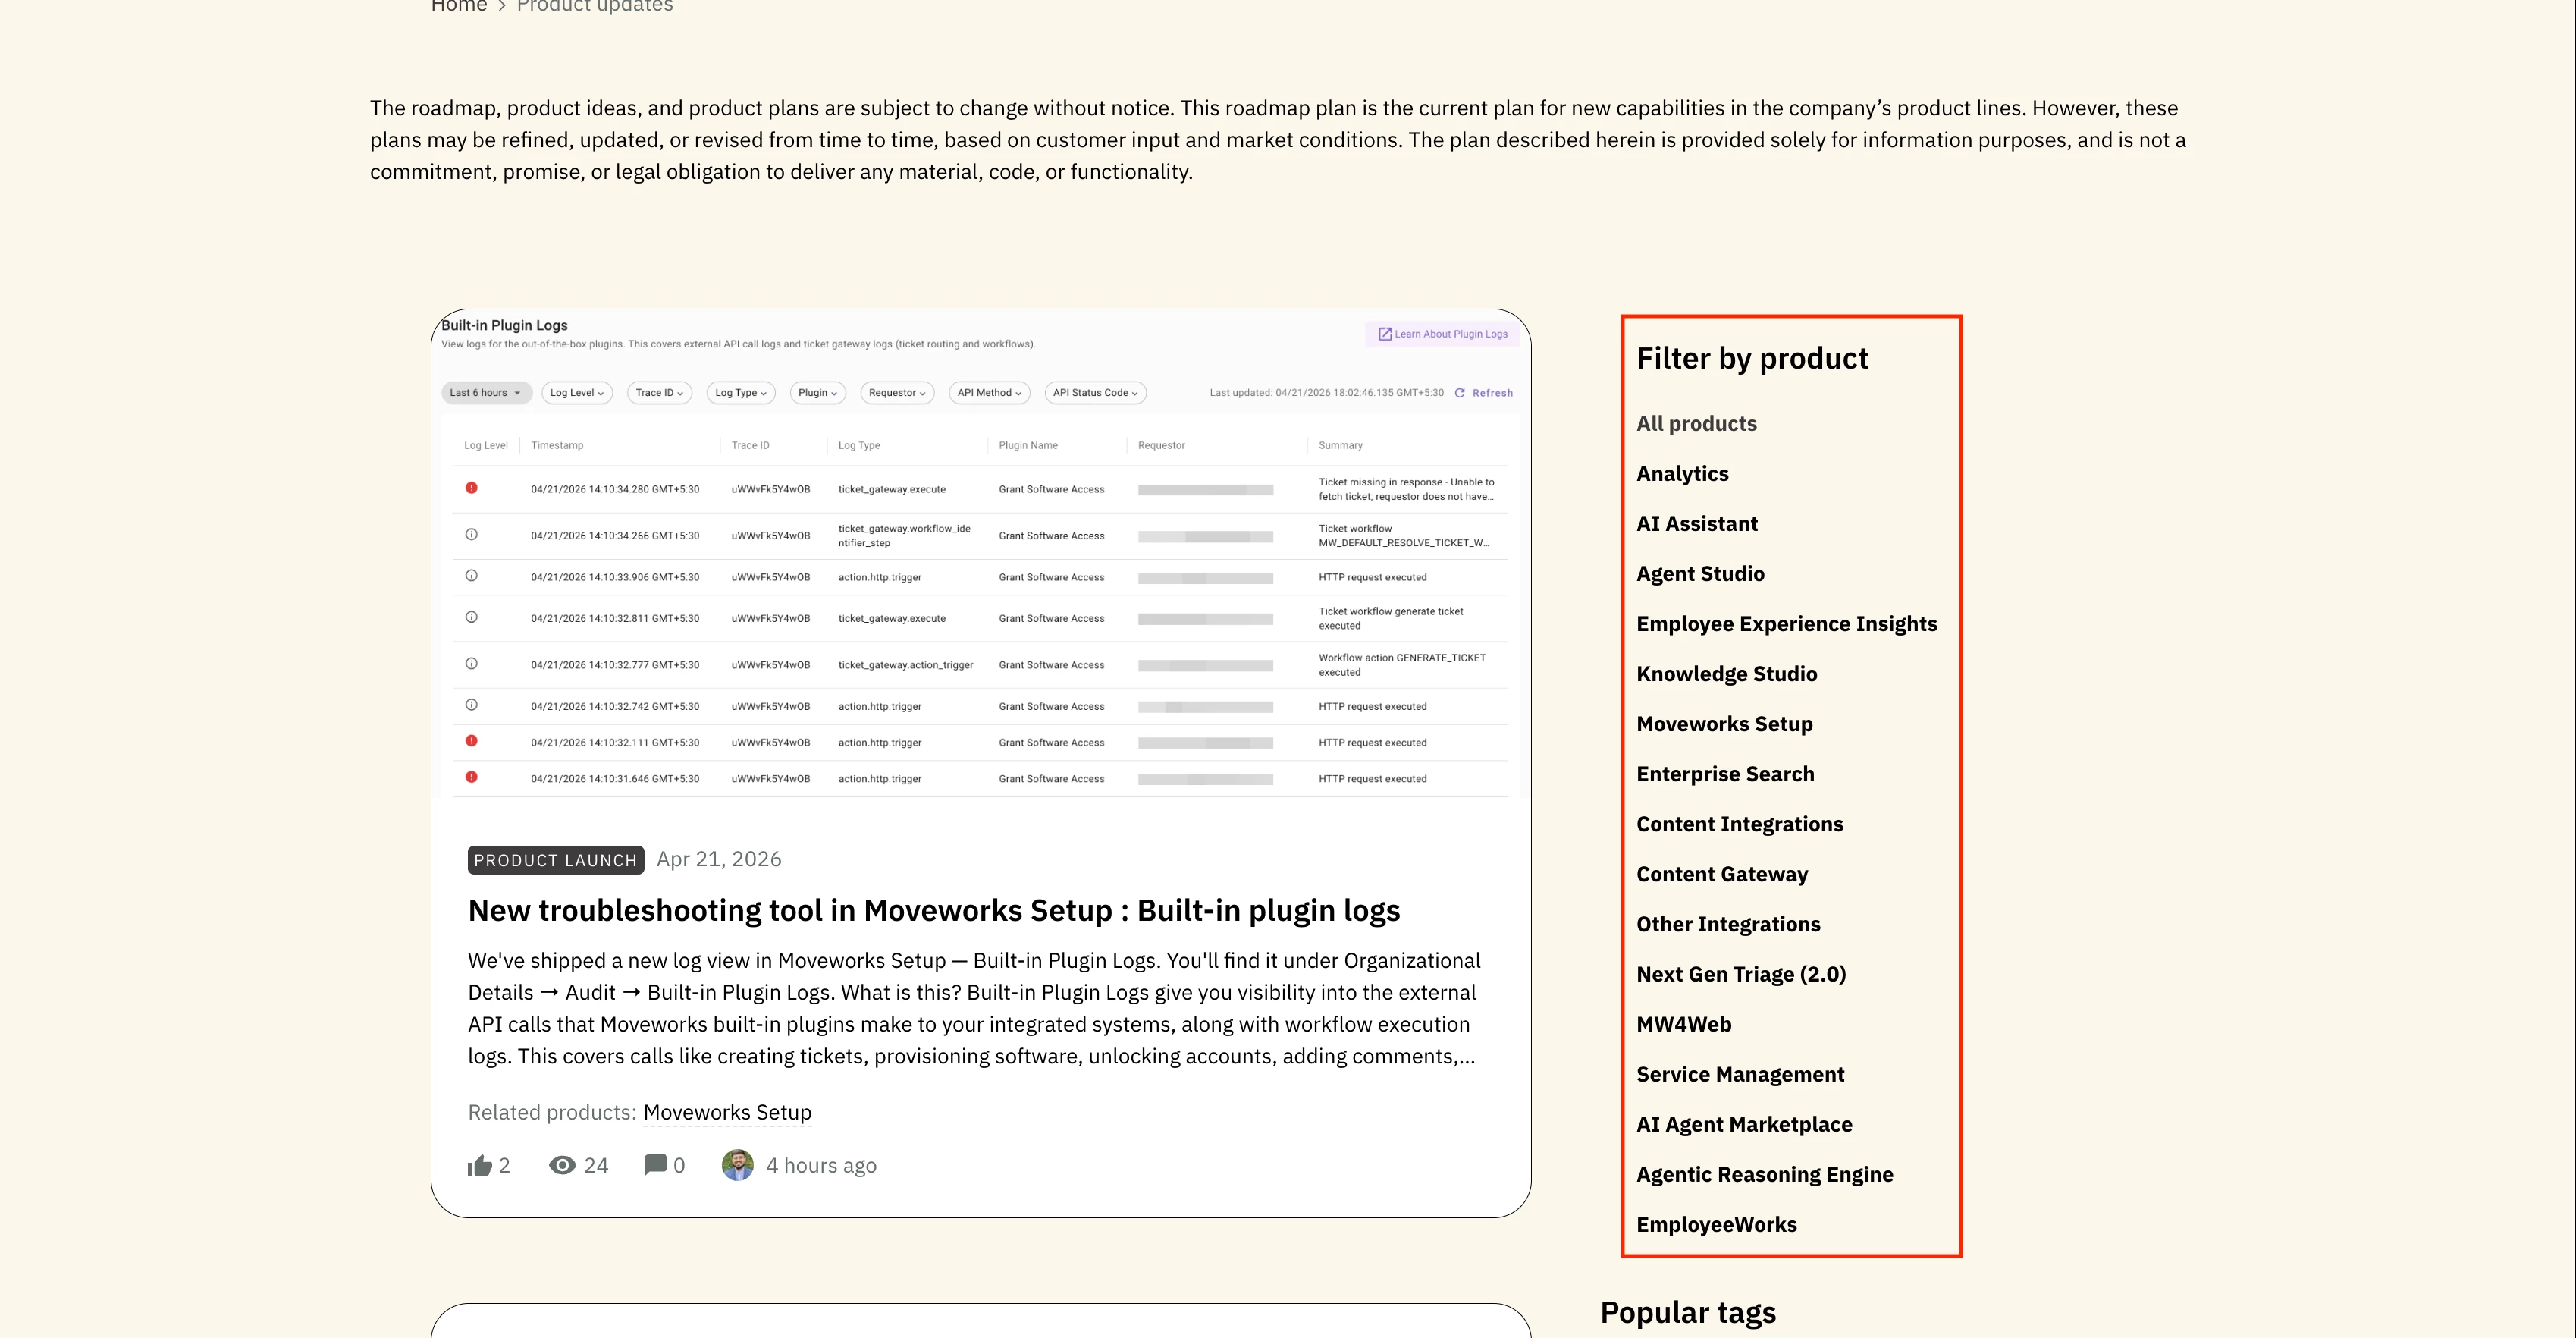Filter by Employee Experience Insights
Image resolution: width=2576 pixels, height=1338 pixels.
[1786, 624]
